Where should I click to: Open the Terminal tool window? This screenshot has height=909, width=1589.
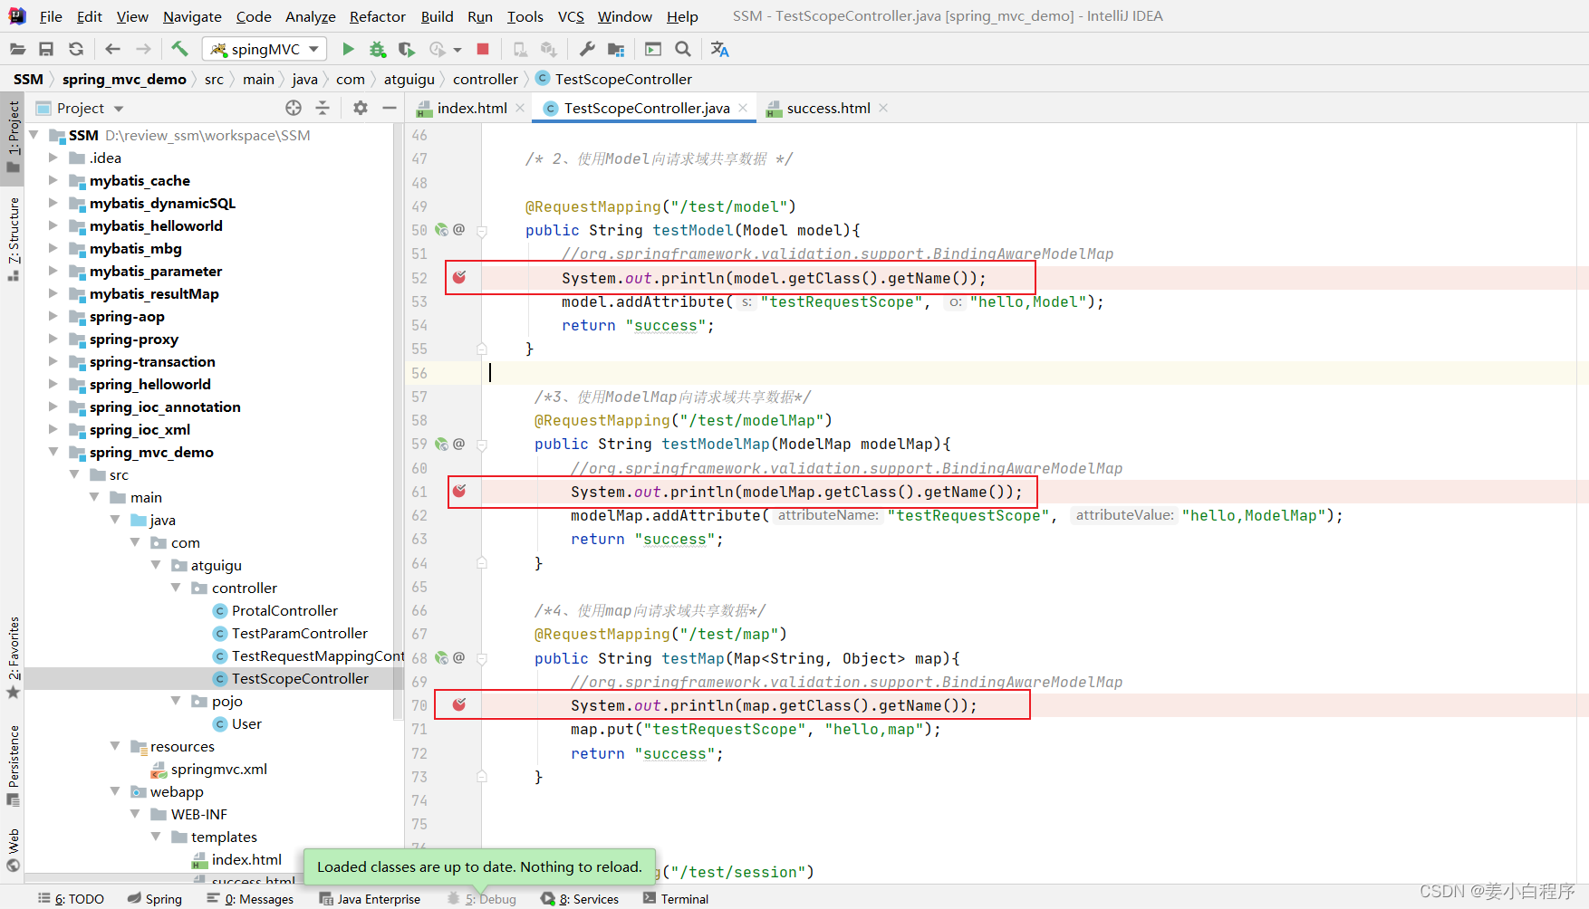tap(676, 898)
